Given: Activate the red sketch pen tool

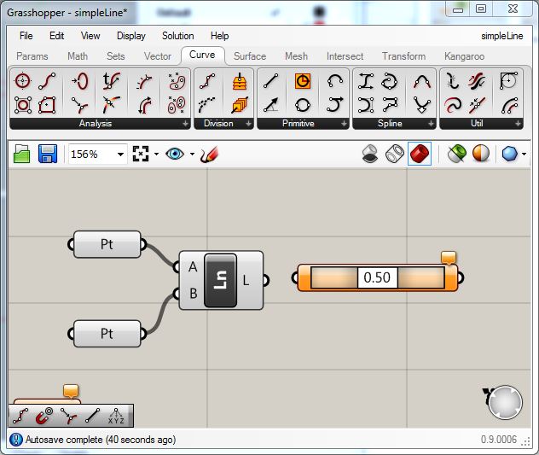Looking at the screenshot, I should [209, 154].
